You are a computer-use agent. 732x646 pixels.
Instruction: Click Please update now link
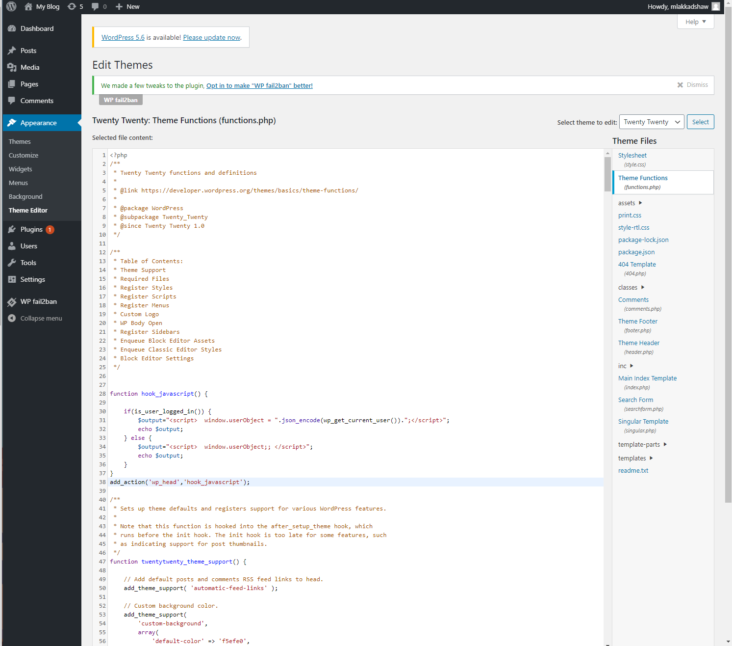coord(212,37)
